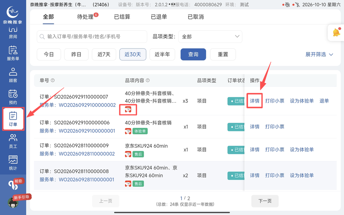The height and width of the screenshot is (215, 344).
Task: Click the help icon next to 单号
Action: pyautogui.click(x=53, y=80)
